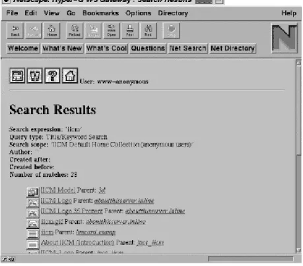Go to the Home page toolbar button

click(52, 31)
